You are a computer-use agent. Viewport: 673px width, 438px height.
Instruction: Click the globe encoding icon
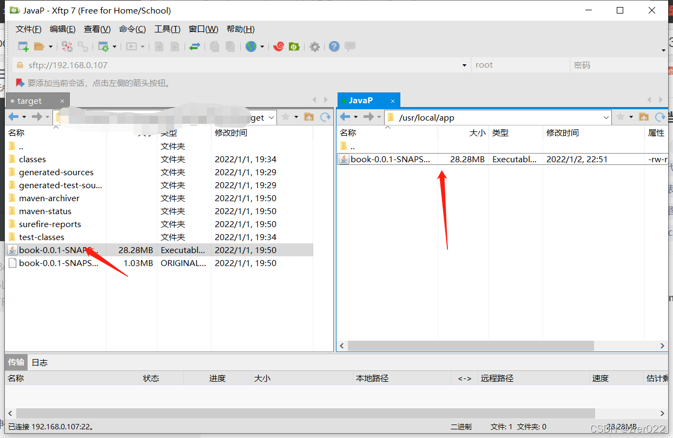(x=251, y=47)
